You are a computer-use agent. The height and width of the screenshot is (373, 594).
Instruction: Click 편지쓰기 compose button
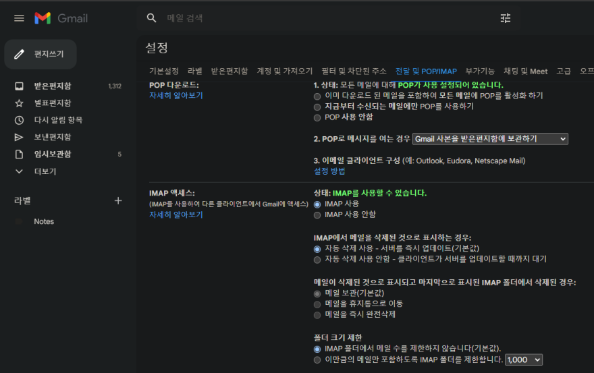[x=40, y=54]
